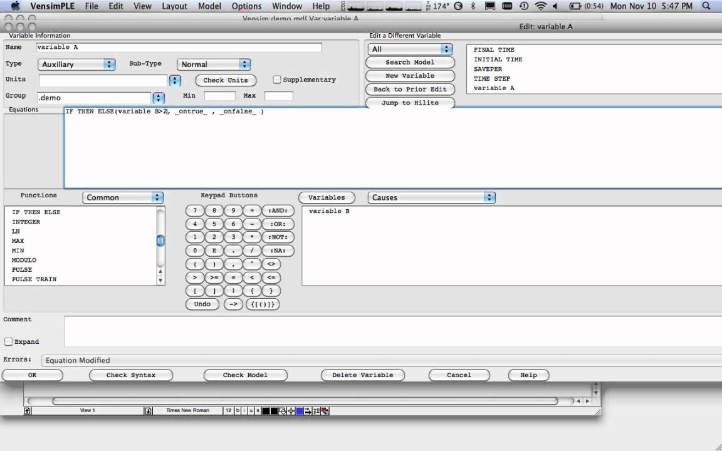Open the Time Machine menu icon

(x=523, y=6)
